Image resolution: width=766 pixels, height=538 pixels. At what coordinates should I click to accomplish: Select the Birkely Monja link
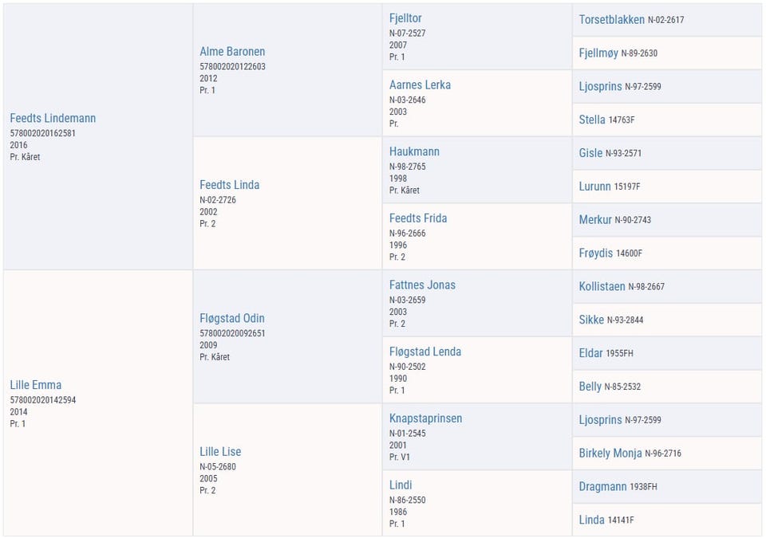(x=610, y=454)
